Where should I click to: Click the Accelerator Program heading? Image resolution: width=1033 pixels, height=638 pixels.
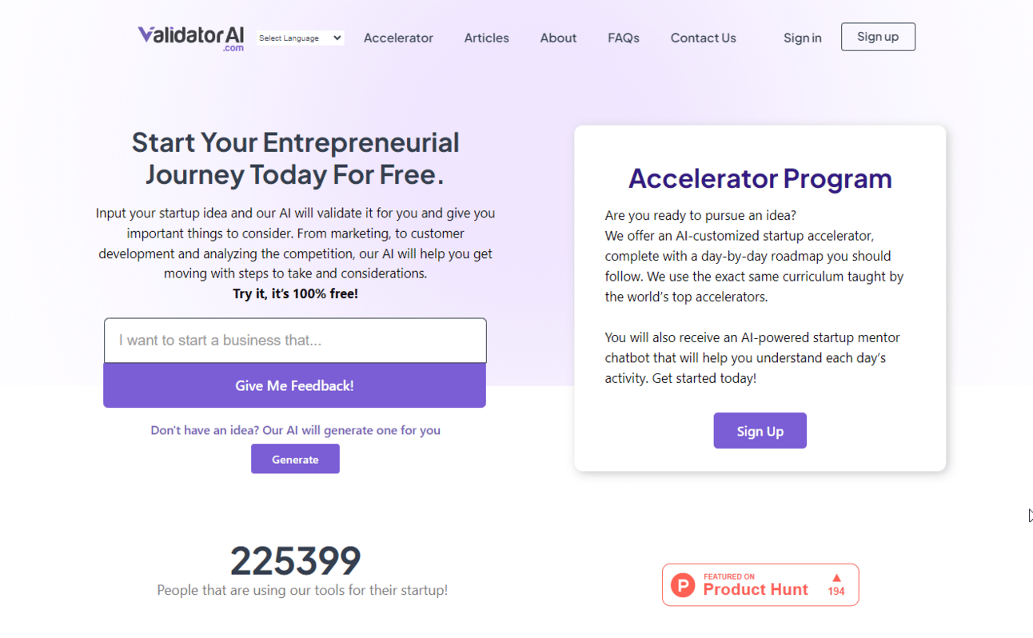[x=760, y=178]
